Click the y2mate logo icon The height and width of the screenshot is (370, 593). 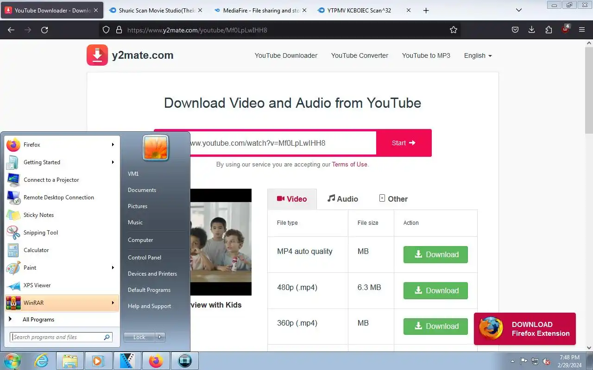tap(97, 55)
